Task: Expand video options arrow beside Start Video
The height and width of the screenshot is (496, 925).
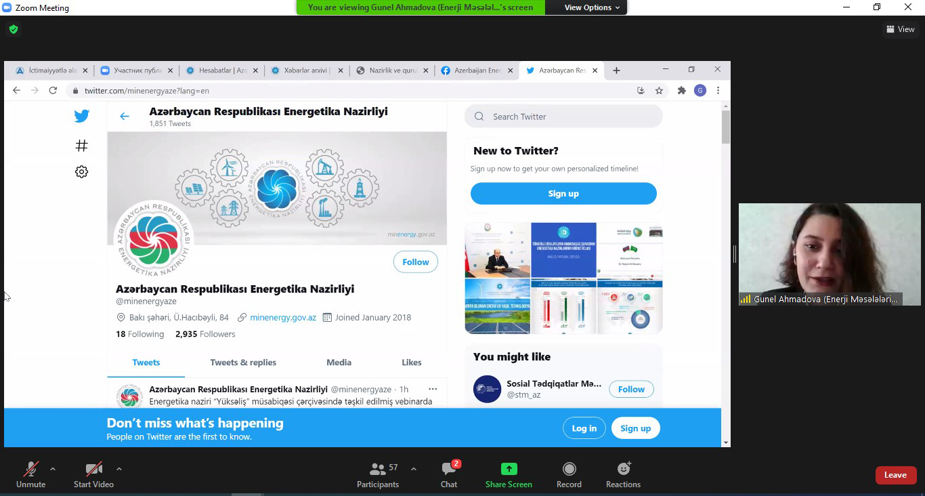Action: 119,469
